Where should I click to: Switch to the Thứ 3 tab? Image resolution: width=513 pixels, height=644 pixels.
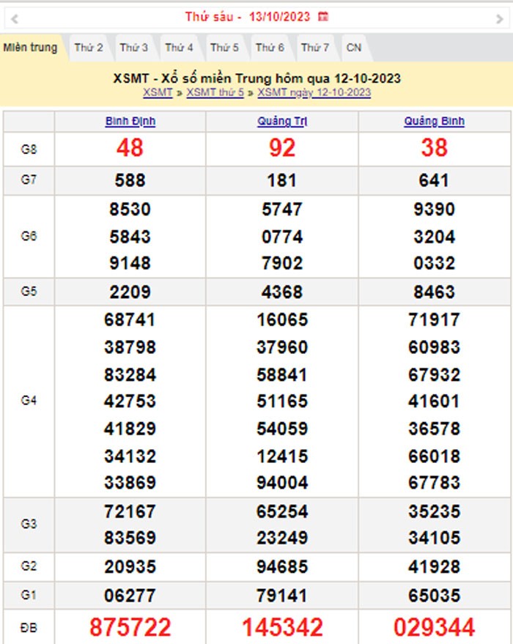coord(134,48)
